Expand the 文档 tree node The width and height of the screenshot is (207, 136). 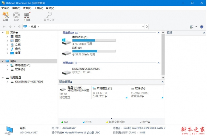(x=7, y=45)
